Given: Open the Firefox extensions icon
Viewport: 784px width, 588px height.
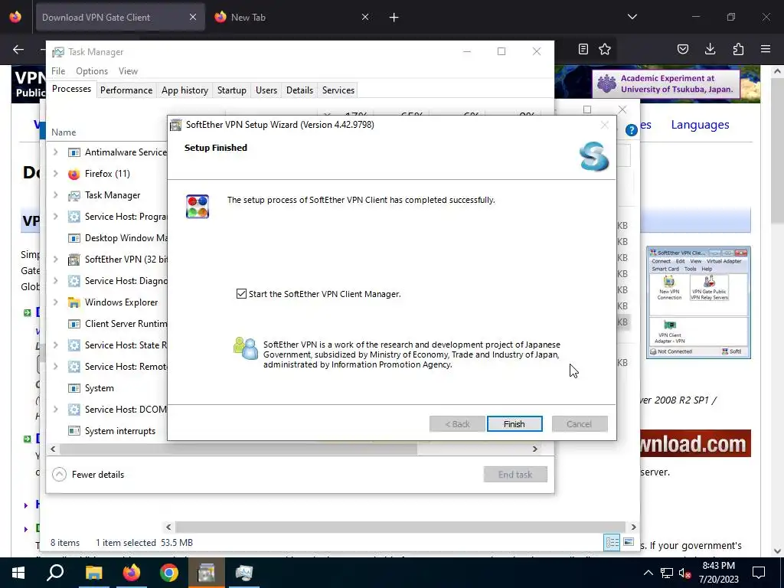Looking at the screenshot, I should tap(738, 49).
